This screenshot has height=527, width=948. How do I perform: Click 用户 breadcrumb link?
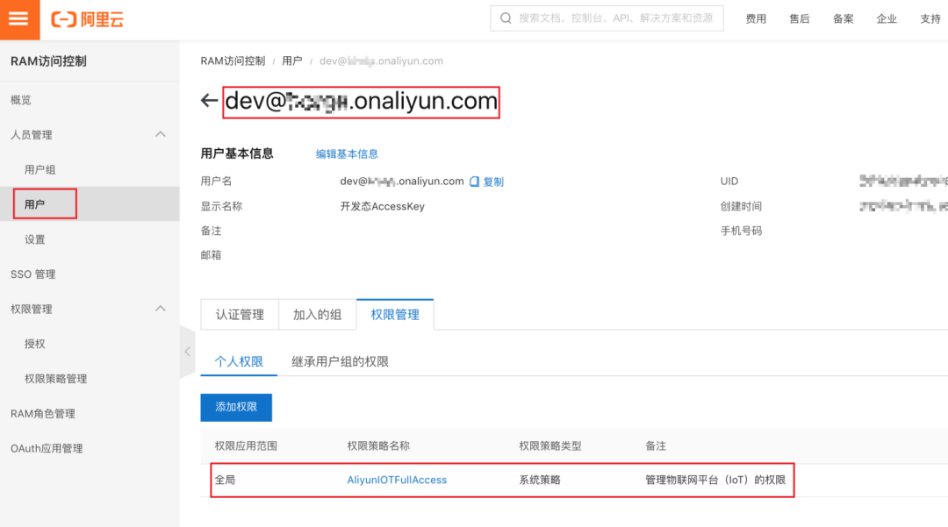click(292, 61)
